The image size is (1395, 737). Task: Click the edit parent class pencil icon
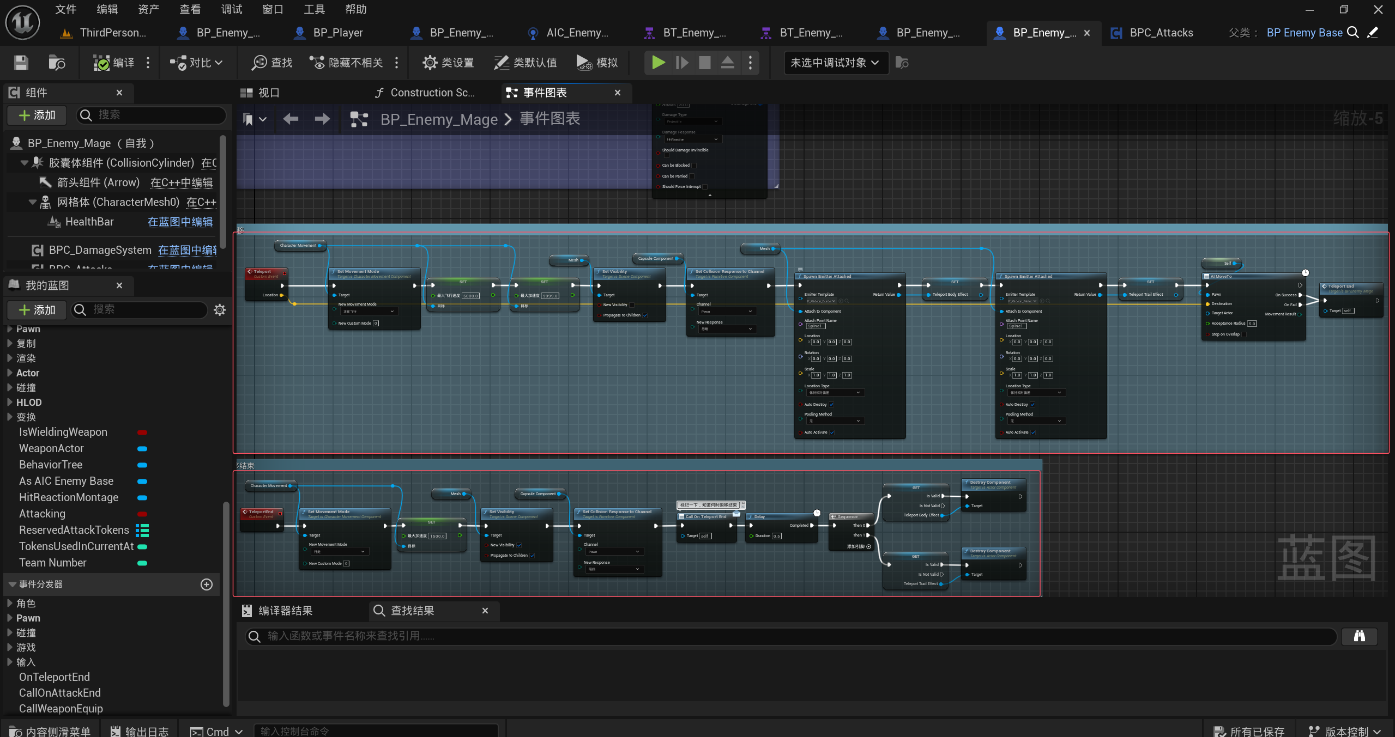(x=1373, y=33)
